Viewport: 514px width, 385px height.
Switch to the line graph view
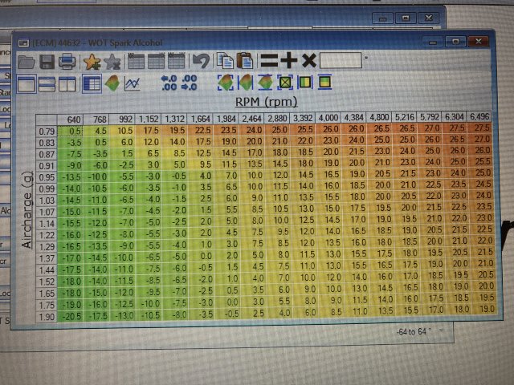pos(134,83)
